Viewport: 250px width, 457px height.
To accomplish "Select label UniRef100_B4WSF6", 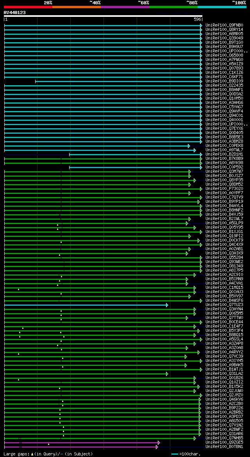I will point(224,301).
